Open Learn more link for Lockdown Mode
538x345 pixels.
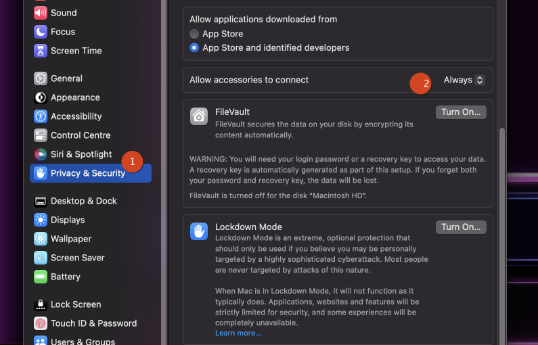click(x=238, y=333)
